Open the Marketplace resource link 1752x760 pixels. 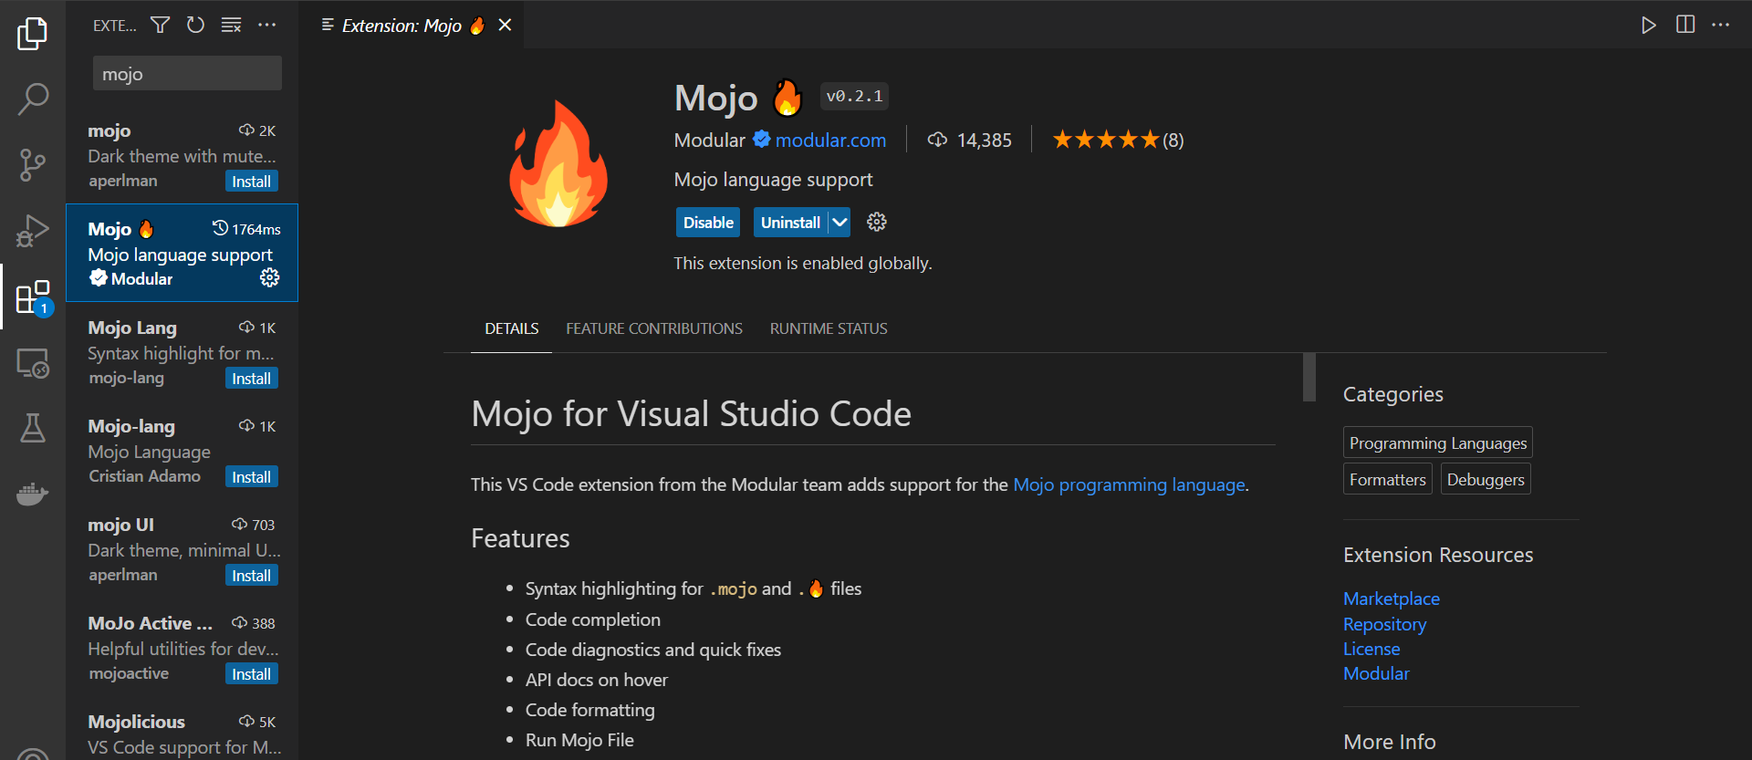1392,599
